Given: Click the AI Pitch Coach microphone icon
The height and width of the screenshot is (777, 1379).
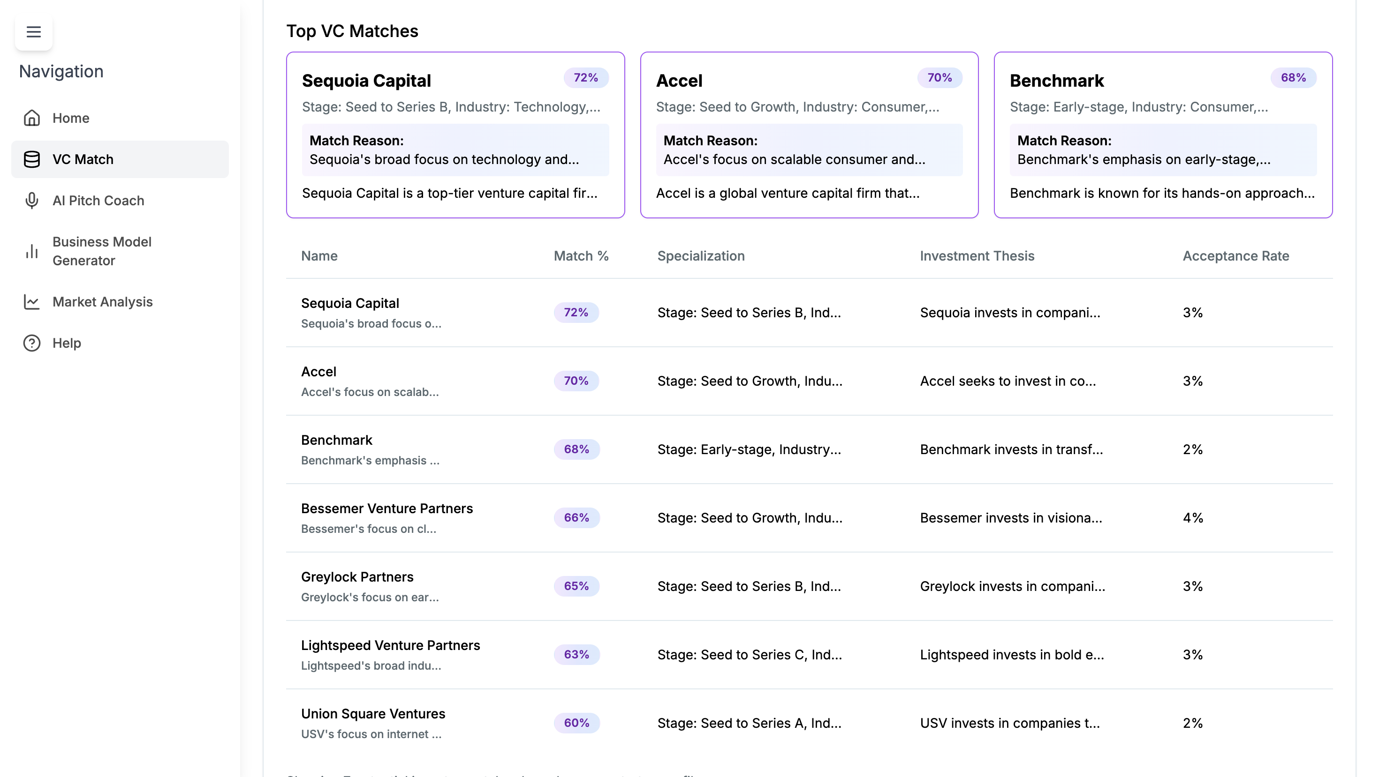Looking at the screenshot, I should tap(32, 201).
